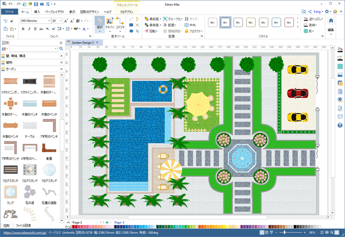The image size is (345, 237).
Task: Toggle underline text formatting
Action: (34, 29)
